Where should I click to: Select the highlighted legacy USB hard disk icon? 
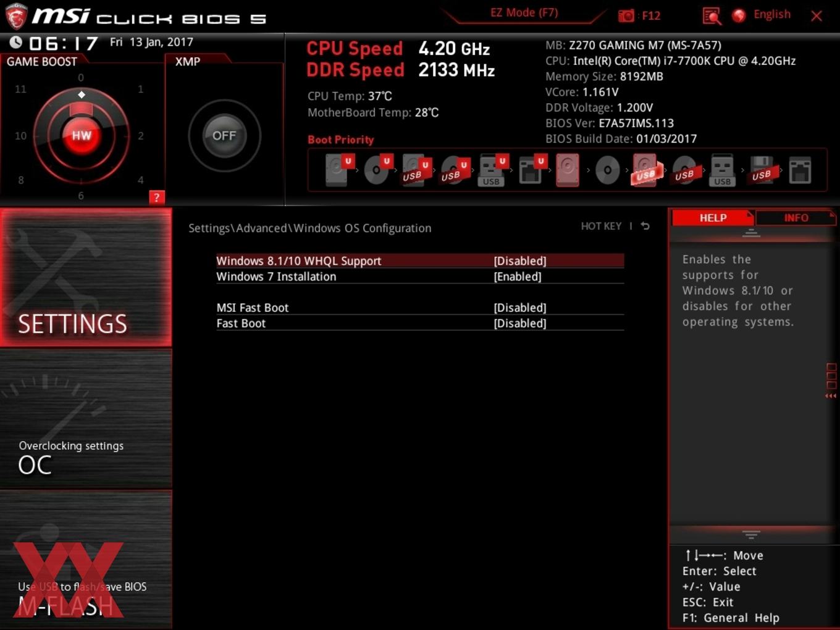646,170
